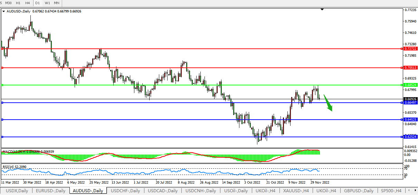Set chart period to H4
418x195 pixels.
pos(27,3)
